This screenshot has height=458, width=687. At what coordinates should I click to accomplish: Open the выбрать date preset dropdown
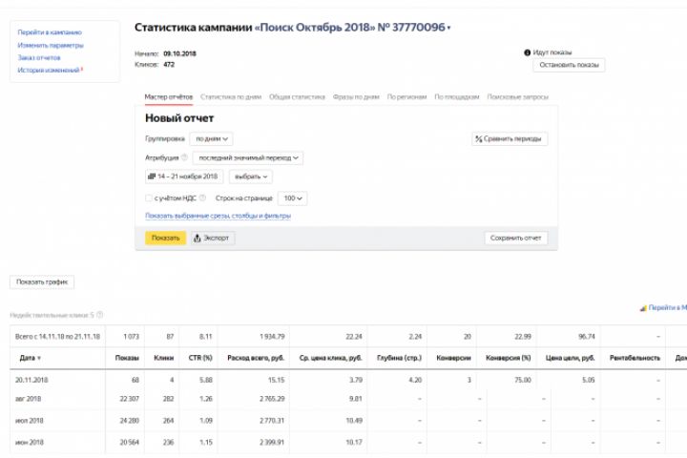251,177
